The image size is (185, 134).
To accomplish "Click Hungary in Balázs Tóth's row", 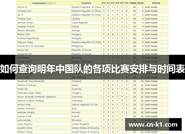I will tap(76, 34).
